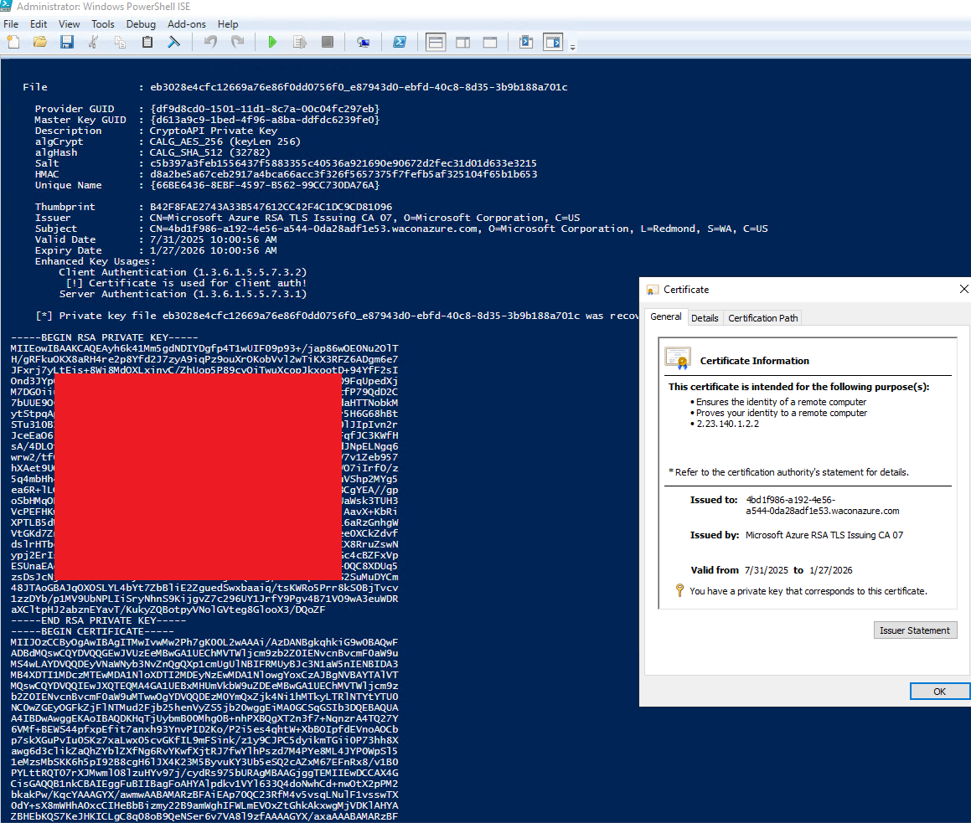Save the script using the floppy disk icon
The width and height of the screenshot is (971, 823).
[x=66, y=42]
